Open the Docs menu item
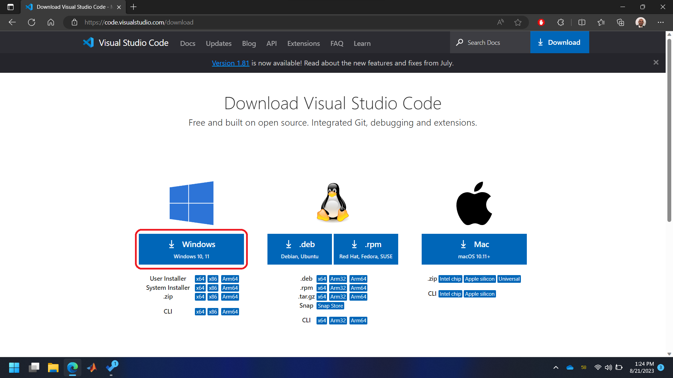The image size is (673, 378). click(187, 43)
